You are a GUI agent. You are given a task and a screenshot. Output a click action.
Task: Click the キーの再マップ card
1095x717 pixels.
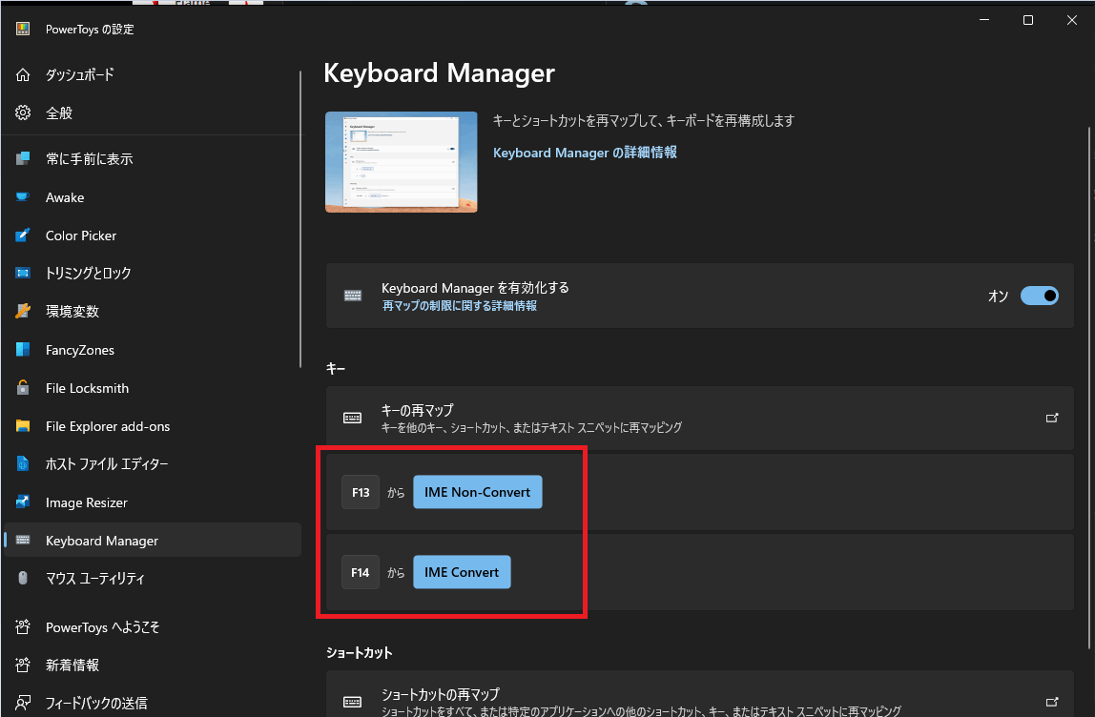[x=700, y=418]
